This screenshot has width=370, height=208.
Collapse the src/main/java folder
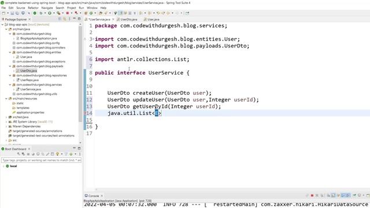point(6,29)
